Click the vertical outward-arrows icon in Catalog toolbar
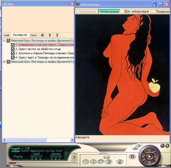 (x=50, y=35)
